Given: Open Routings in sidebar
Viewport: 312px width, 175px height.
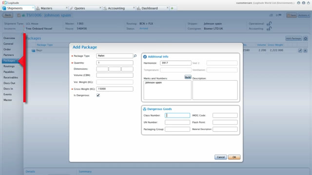Looking at the screenshot, I should [x=9, y=66].
